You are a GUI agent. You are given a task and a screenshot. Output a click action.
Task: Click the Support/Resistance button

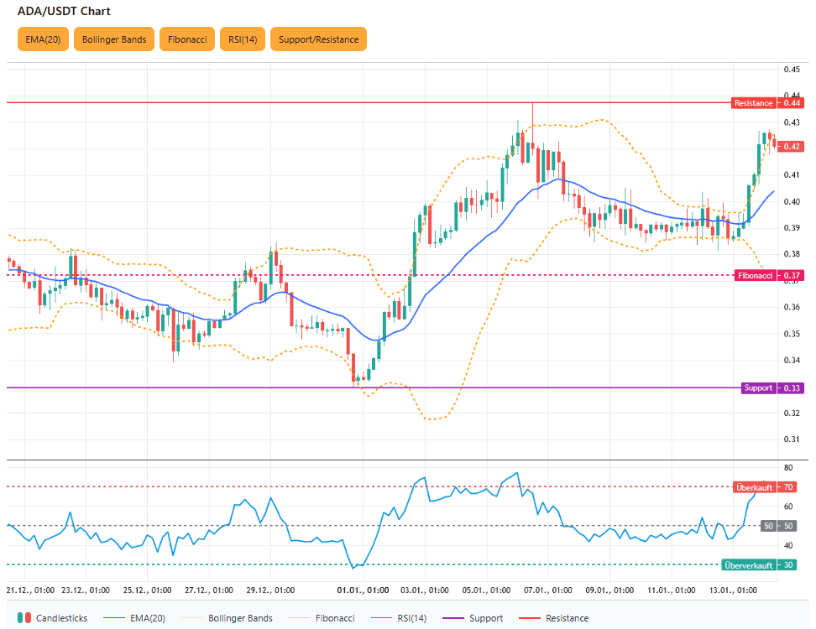[x=318, y=39]
